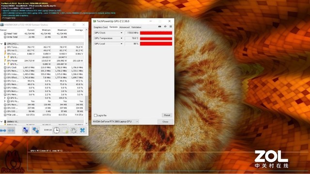This screenshot has height=174, width=310.
Task: Click the HWiNFO network sync two-computers icon
Action: pyautogui.click(x=35, y=130)
